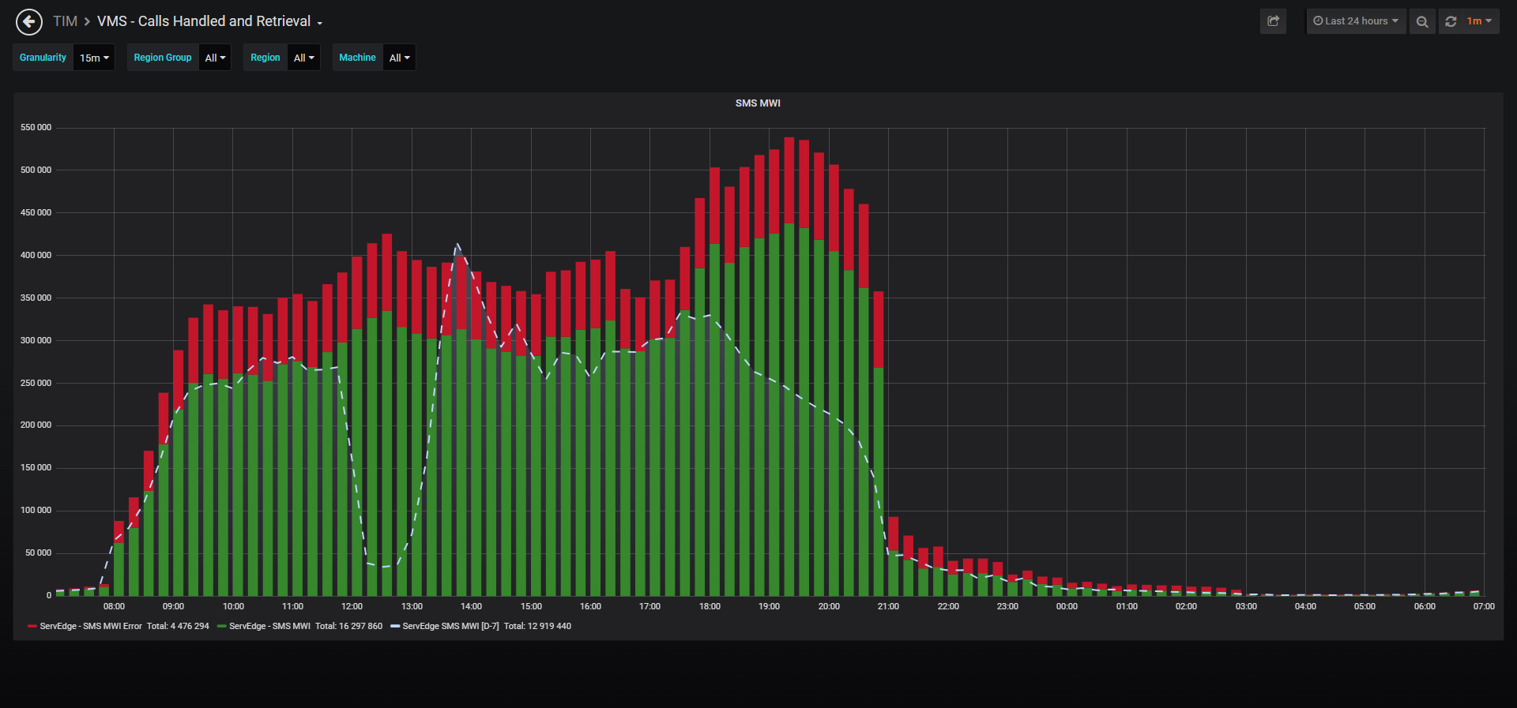1517x708 pixels.
Task: Click the 14:00 x-axis time label
Action: point(472,606)
